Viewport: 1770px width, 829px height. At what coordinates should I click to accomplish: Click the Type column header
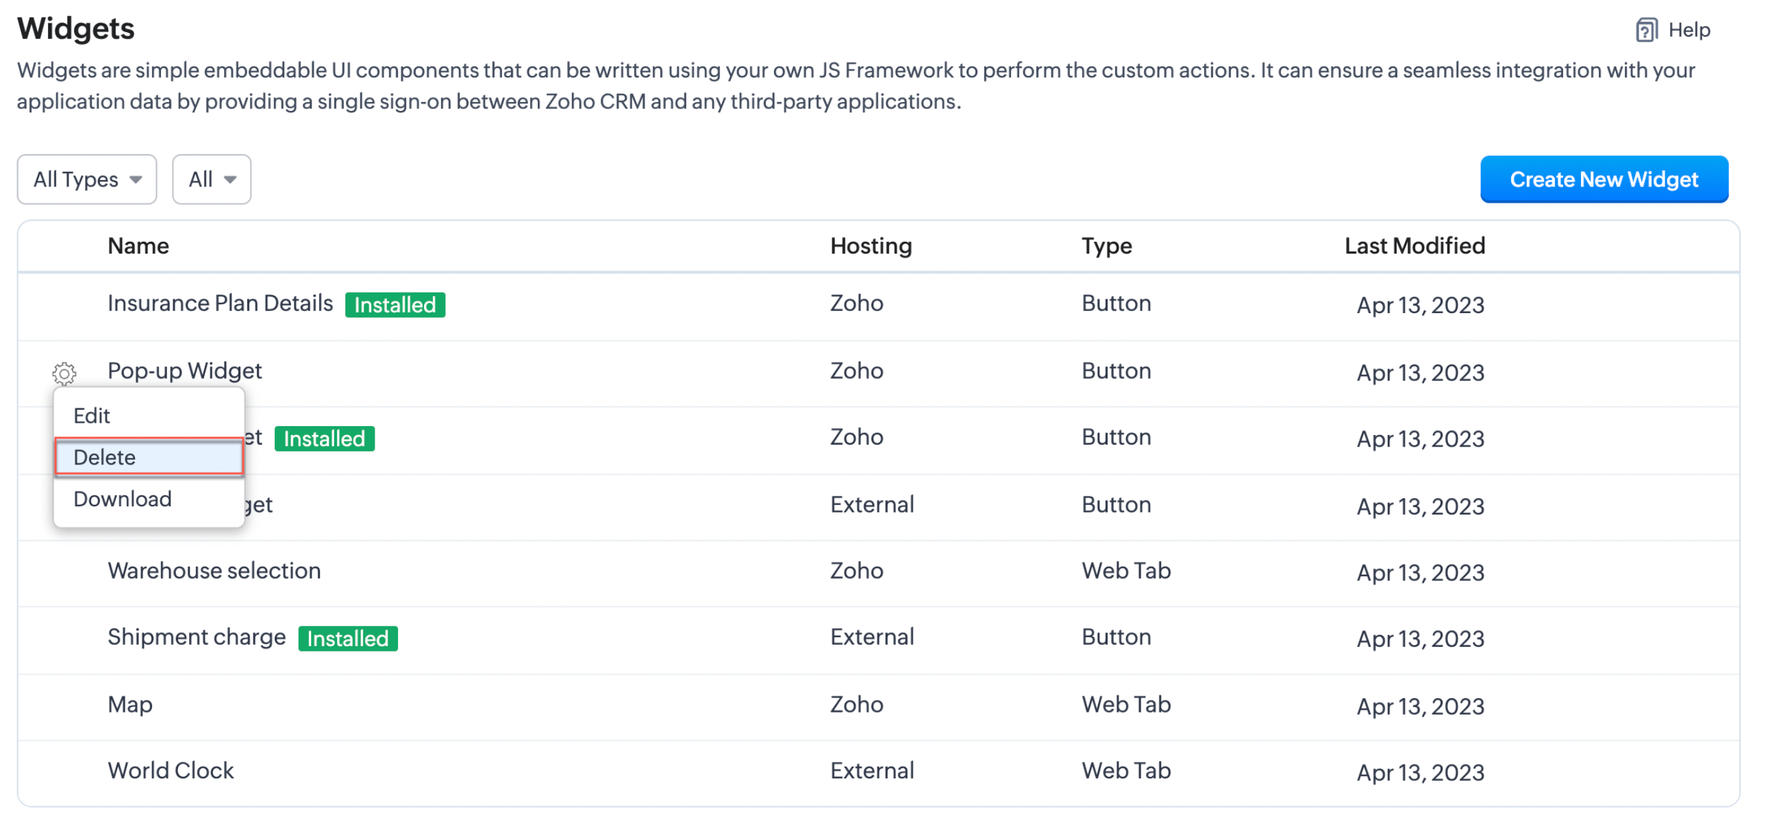tap(1106, 246)
